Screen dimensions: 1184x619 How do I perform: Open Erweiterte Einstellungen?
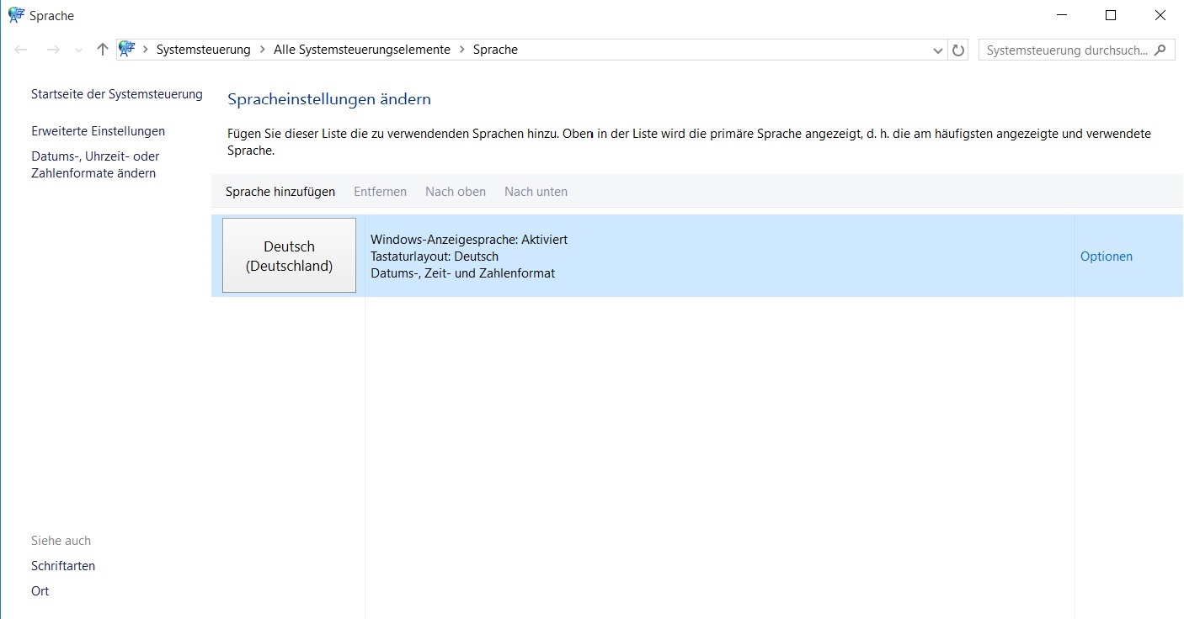(x=99, y=131)
